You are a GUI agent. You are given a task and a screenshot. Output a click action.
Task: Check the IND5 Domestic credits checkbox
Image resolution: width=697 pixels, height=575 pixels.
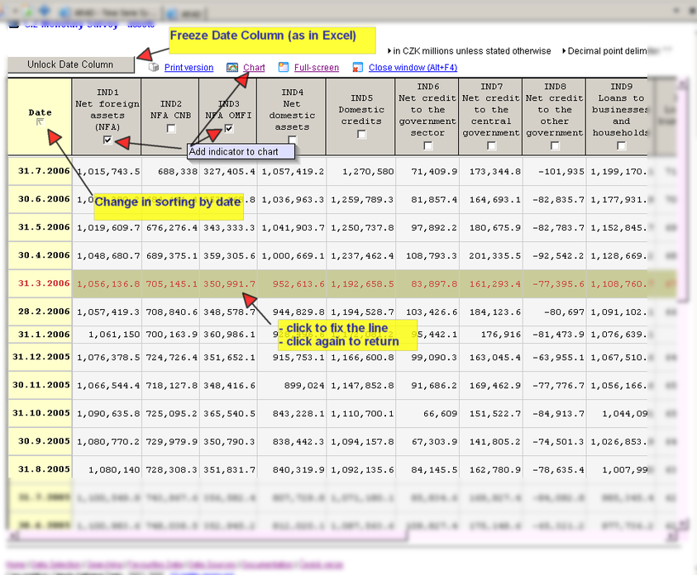point(361,134)
